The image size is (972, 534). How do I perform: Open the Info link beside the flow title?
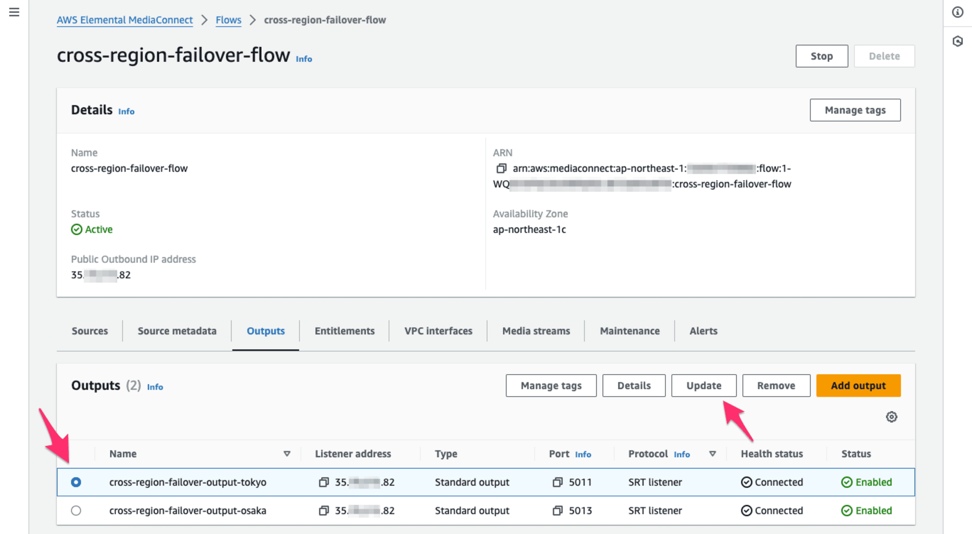pos(304,59)
